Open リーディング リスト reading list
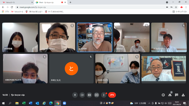189x106 pixels. coord(180,12)
